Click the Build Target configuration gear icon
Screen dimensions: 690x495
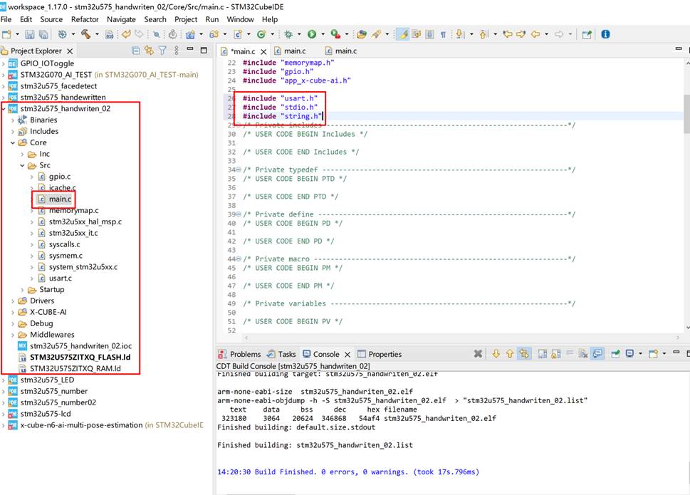pos(63,34)
